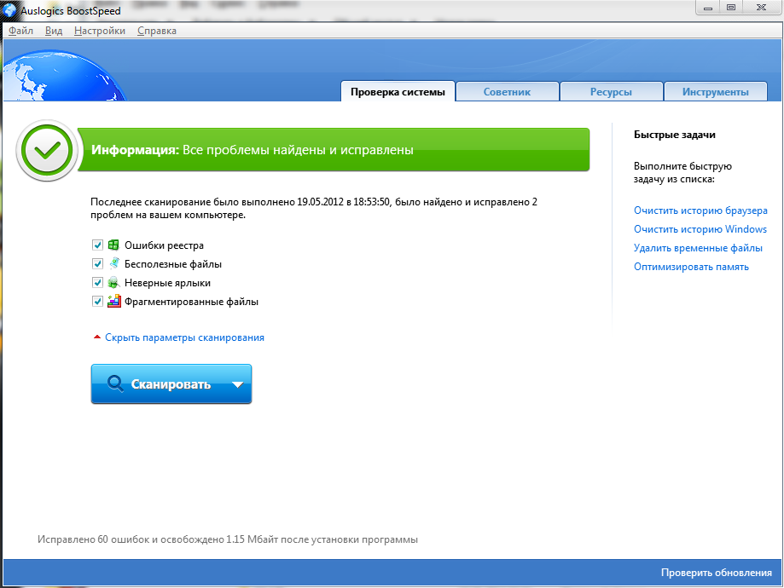
Task: Open the Настройки menu
Action: pos(100,31)
